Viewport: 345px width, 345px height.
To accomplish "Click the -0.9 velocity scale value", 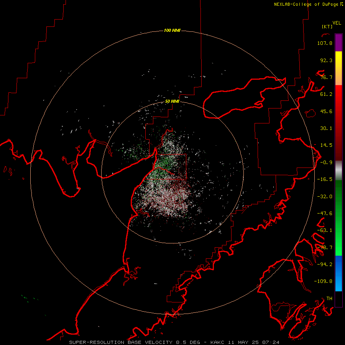I will (326, 163).
